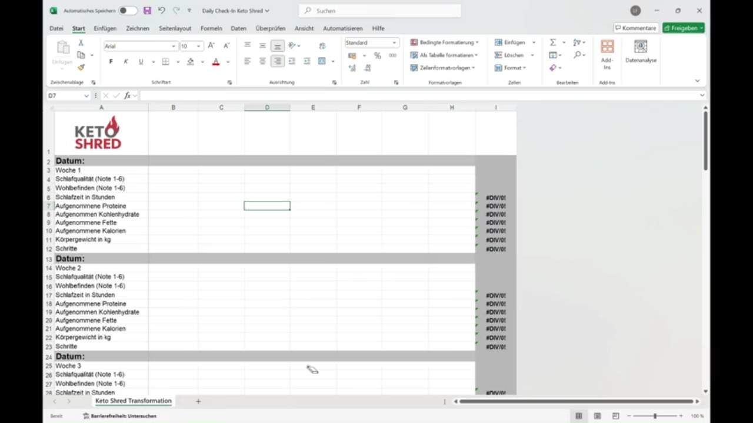Apply Italic formatting (K)
This screenshot has width=753, height=423.
[x=125, y=62]
